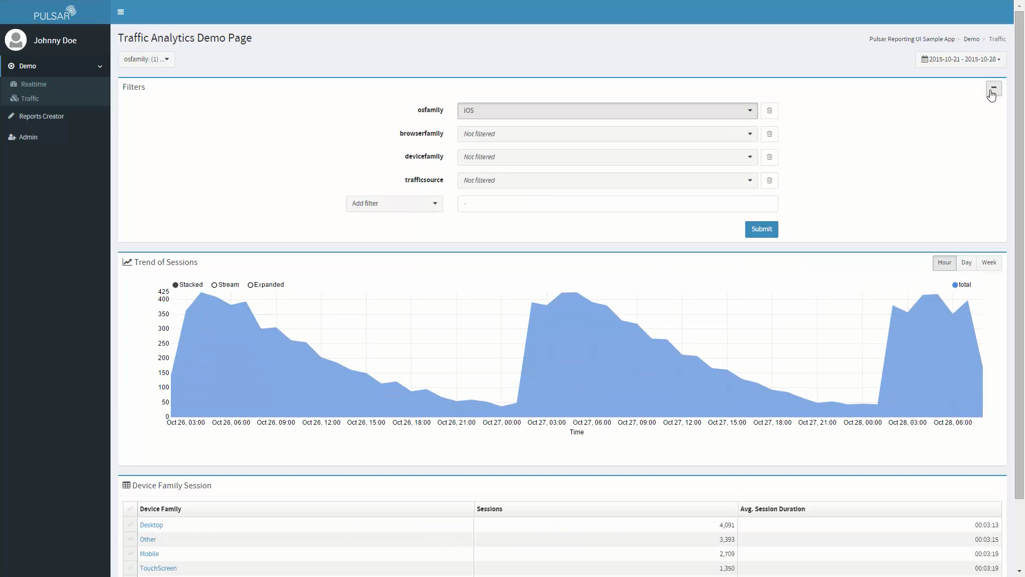This screenshot has width=1025, height=577.
Task: Switch the trend chart to Hour granularity
Action: tap(944, 263)
